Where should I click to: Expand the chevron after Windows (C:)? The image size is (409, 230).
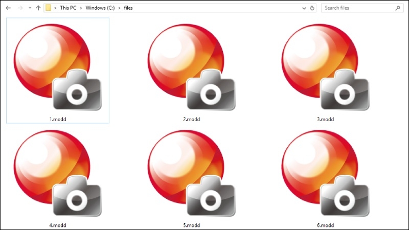click(119, 8)
